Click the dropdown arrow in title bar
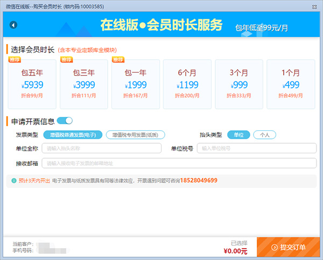The image size is (323, 260). pos(301,5)
